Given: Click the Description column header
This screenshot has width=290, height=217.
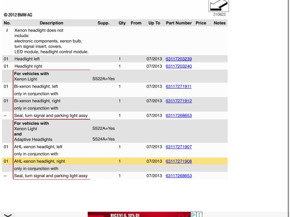Looking at the screenshot, I should click(x=51, y=23).
